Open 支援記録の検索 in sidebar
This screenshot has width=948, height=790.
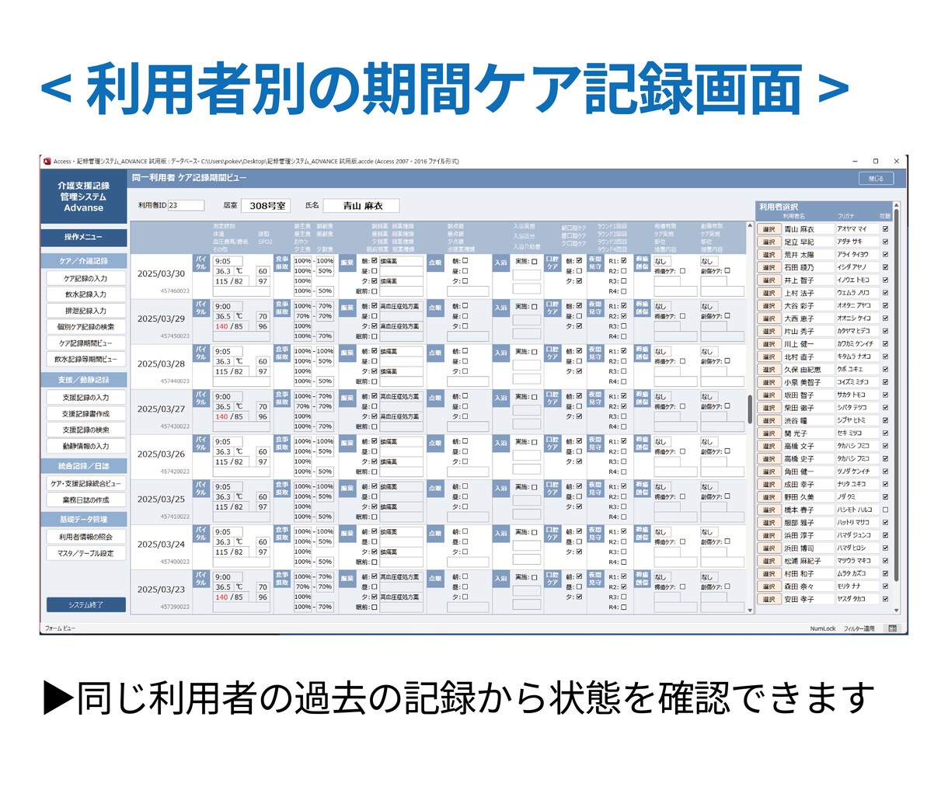pyautogui.click(x=85, y=430)
